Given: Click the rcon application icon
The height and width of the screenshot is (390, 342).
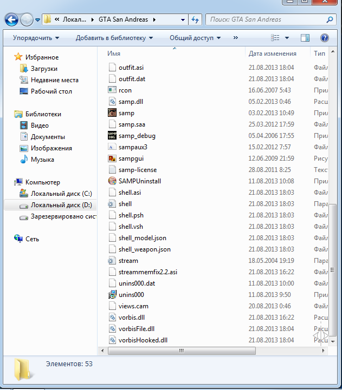Looking at the screenshot, I should coord(112,90).
